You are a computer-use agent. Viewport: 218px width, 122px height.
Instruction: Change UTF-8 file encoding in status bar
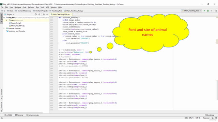click(x=198, y=118)
